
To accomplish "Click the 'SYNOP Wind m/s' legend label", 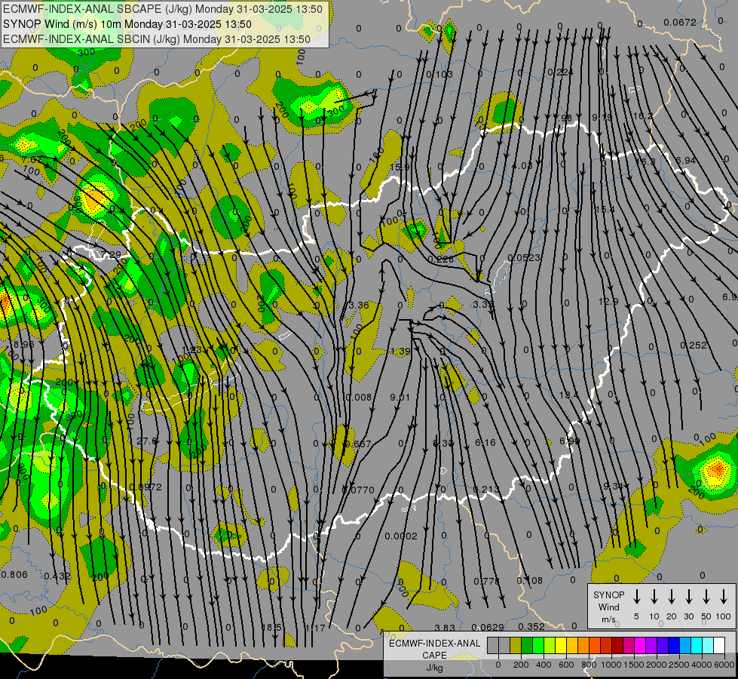I will pos(608,607).
